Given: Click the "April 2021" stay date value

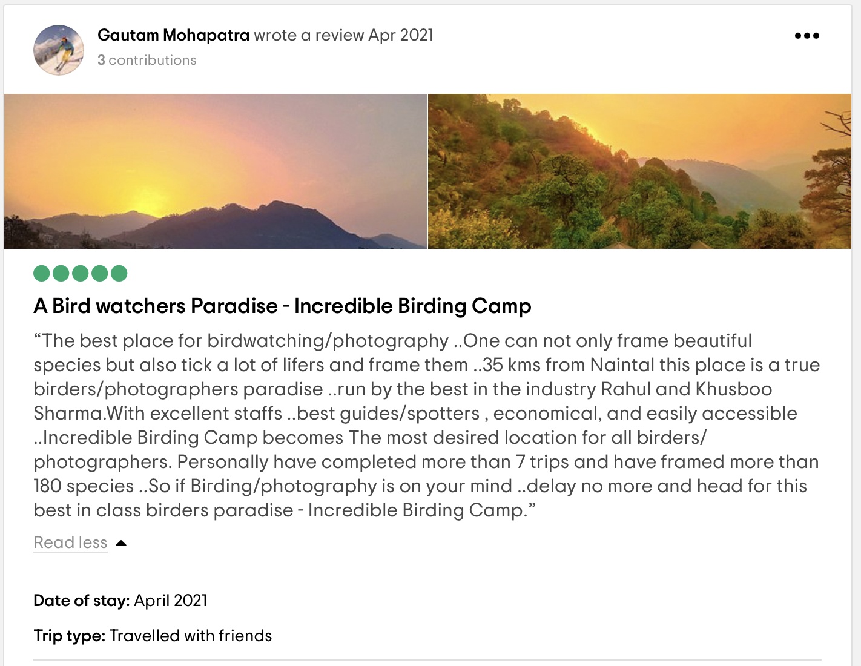Looking at the screenshot, I should [x=171, y=601].
